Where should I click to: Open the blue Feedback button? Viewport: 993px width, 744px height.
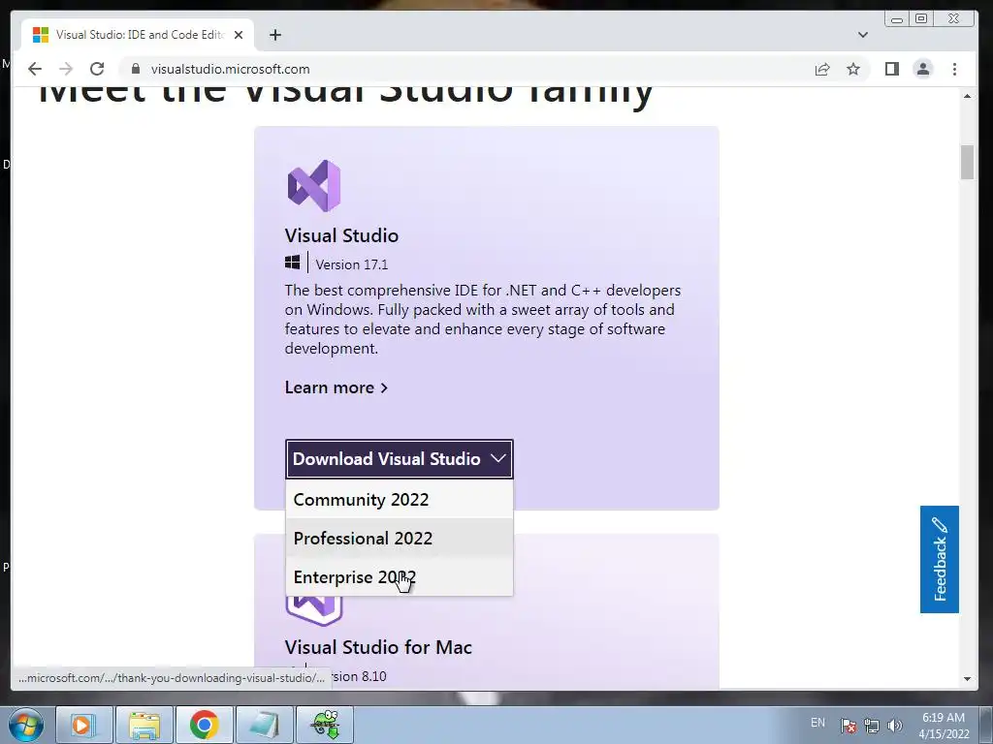[x=939, y=559]
